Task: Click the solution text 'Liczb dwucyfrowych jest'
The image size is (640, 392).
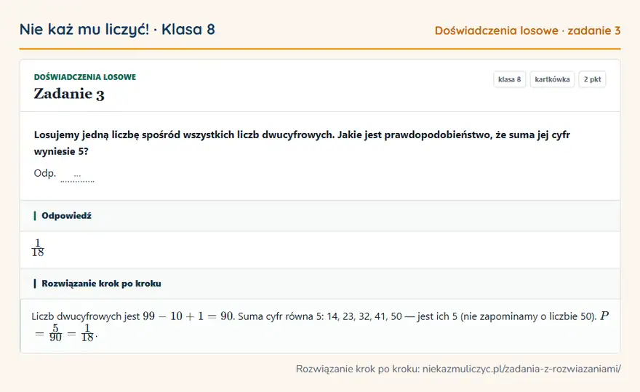Action: [x=86, y=316]
